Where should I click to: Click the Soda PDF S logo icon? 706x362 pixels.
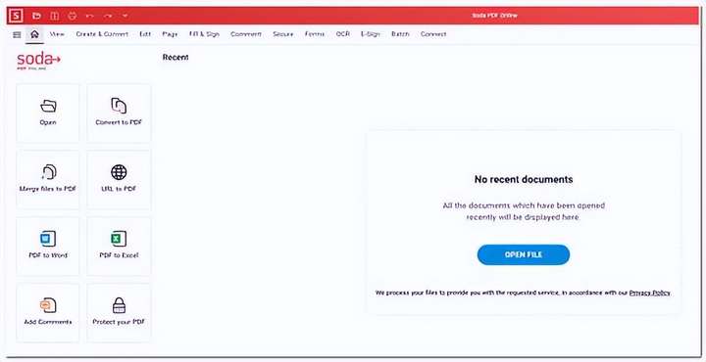click(x=17, y=16)
